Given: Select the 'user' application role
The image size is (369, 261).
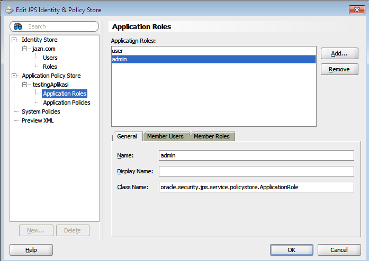Looking at the screenshot, I should tap(214, 51).
